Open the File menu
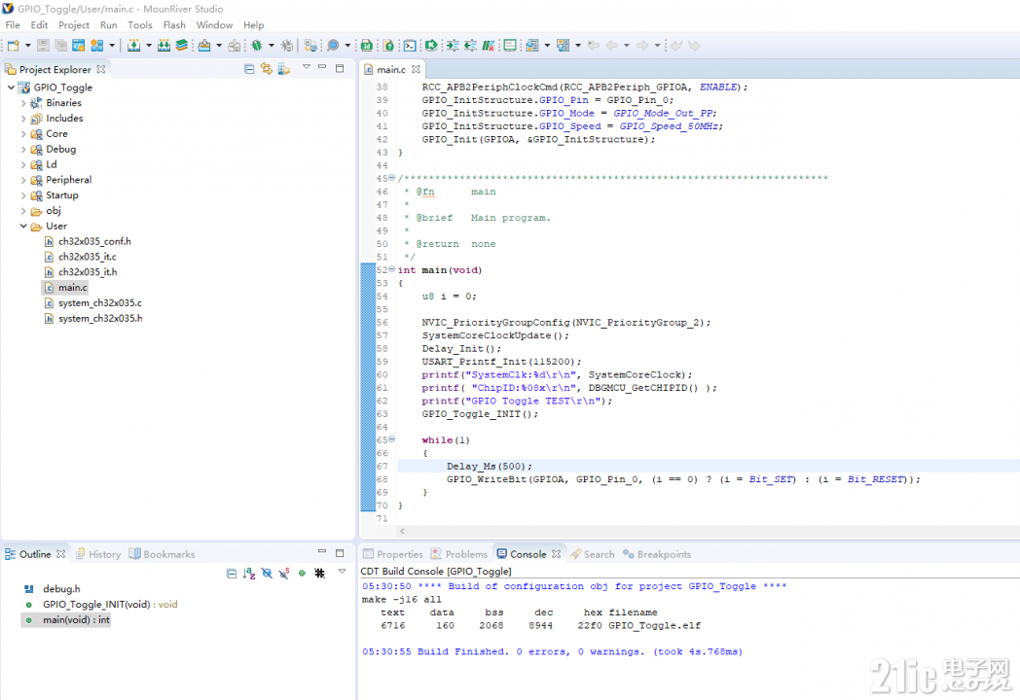Viewport: 1020px width, 700px height. (x=13, y=25)
